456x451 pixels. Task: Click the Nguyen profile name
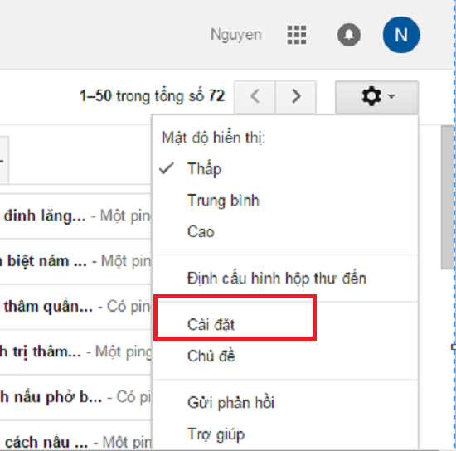coord(235,35)
